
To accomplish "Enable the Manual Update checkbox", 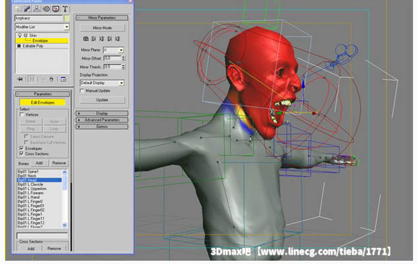I will pos(83,90).
